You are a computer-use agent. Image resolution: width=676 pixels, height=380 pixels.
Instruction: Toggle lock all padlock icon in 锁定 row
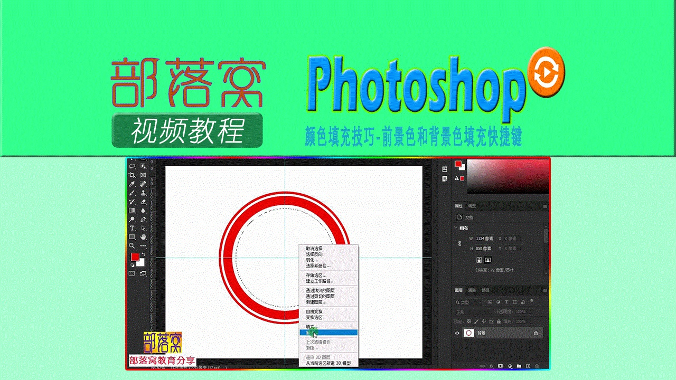tap(499, 321)
